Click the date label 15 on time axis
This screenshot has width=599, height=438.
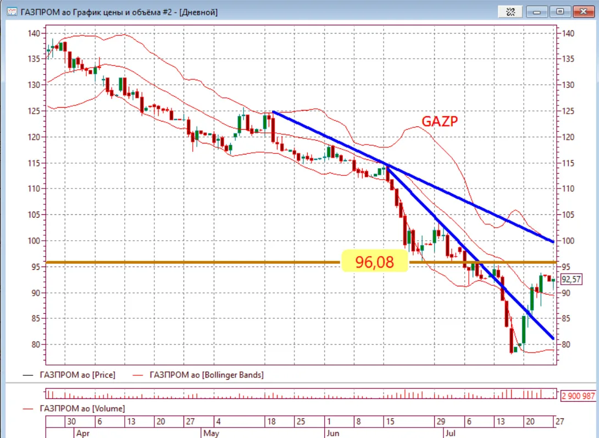click(x=390, y=422)
